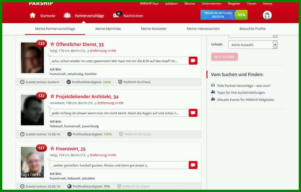Open Tipps für Ihre Sucheinstellungen link
301x192 pixels.
pos(241,93)
